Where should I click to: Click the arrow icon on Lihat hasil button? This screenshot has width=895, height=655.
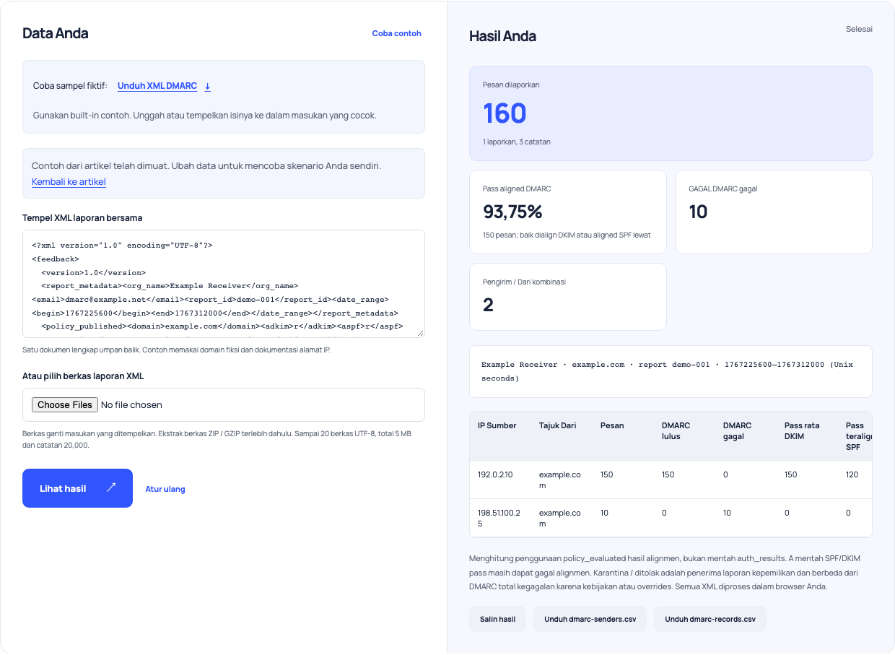coord(111,488)
